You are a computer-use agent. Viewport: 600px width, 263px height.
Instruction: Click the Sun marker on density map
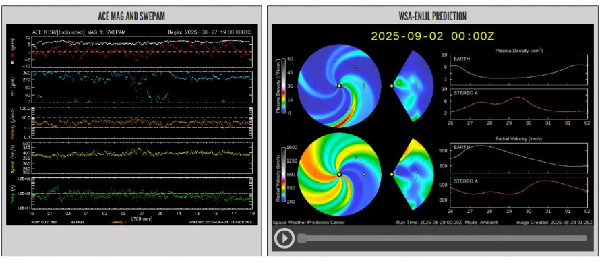[339, 86]
